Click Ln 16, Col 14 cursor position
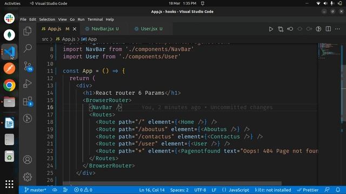This screenshot has height=194, width=346. (152, 190)
